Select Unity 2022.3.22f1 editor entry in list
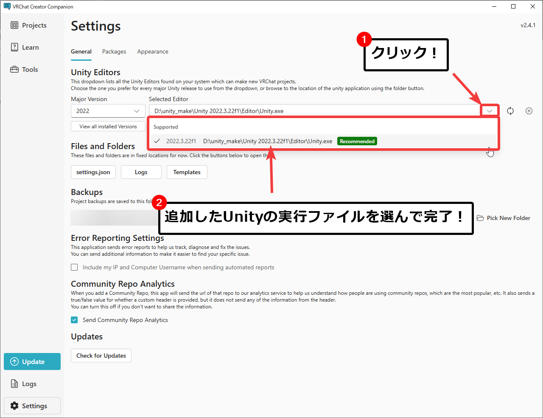 click(323, 141)
